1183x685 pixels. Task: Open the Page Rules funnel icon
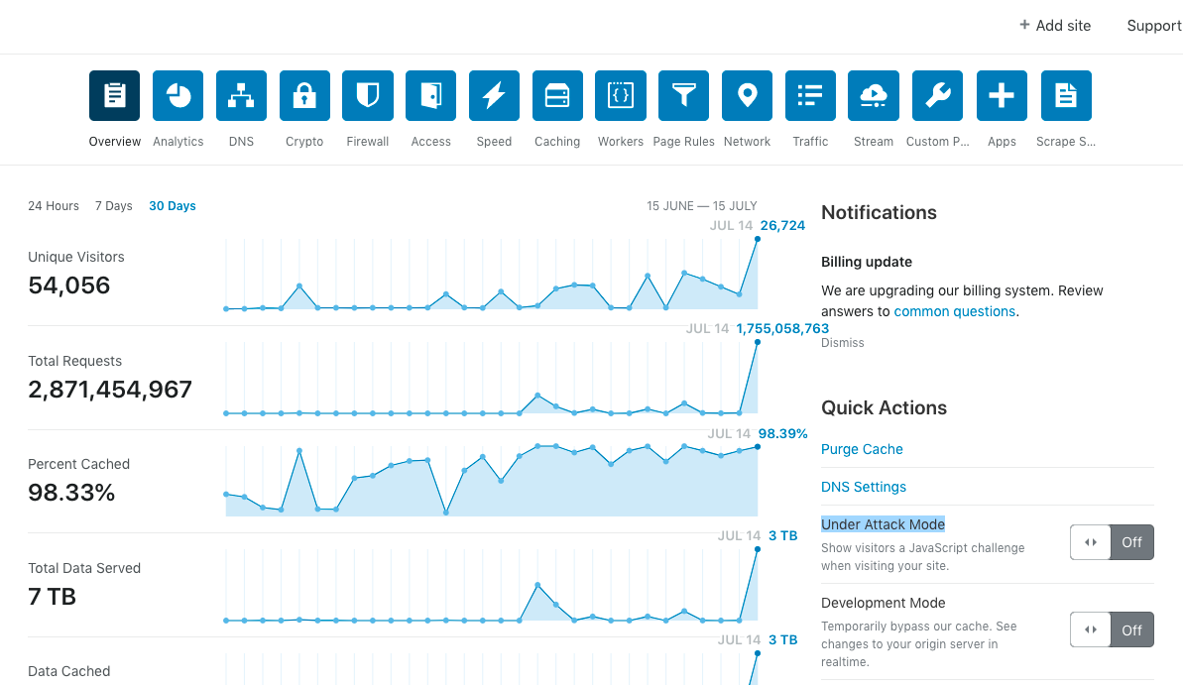click(683, 96)
